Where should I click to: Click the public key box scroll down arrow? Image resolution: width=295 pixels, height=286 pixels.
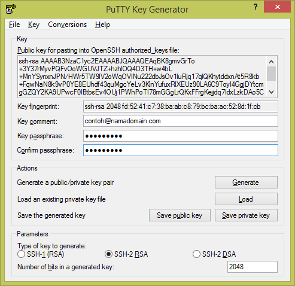click(x=271, y=92)
